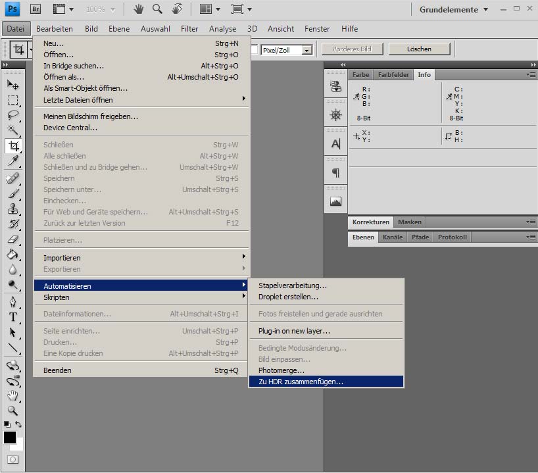The height and width of the screenshot is (473, 538).
Task: Select the Move tool
Action: 12,86
